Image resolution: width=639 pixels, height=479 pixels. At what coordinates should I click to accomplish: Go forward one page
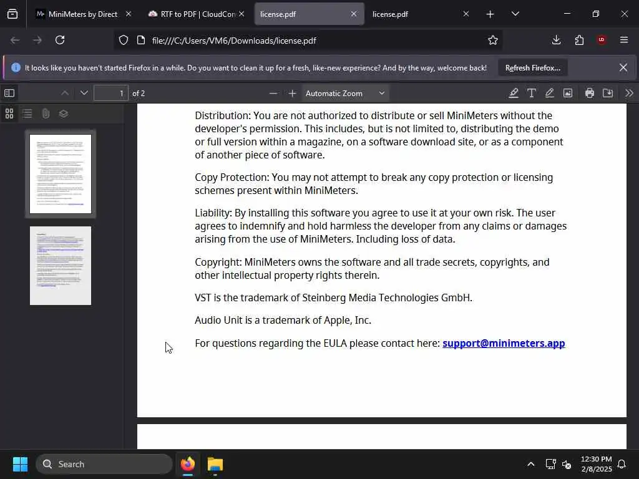(x=37, y=40)
